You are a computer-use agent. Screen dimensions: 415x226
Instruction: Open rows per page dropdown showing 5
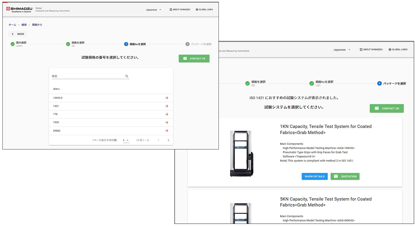pyautogui.click(x=126, y=140)
